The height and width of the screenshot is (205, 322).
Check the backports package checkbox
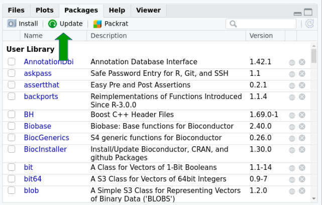(12, 96)
